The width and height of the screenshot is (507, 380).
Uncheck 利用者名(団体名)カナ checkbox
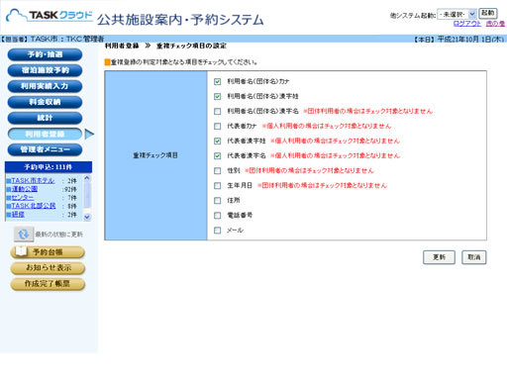coord(217,81)
